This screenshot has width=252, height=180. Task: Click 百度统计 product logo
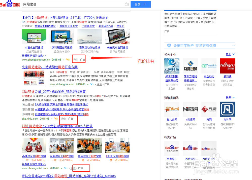click(x=190, y=149)
